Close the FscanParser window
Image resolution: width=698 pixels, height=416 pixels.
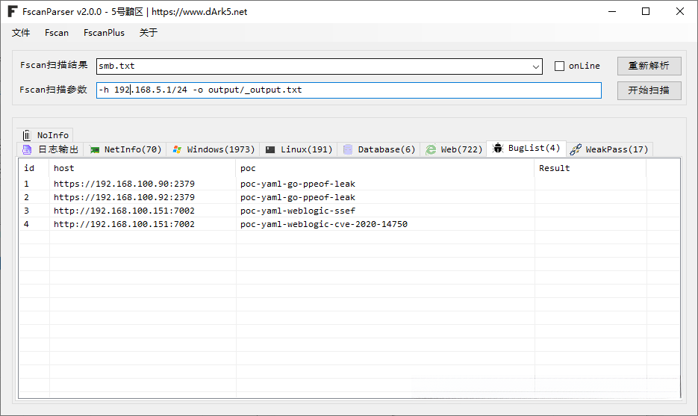click(x=680, y=12)
